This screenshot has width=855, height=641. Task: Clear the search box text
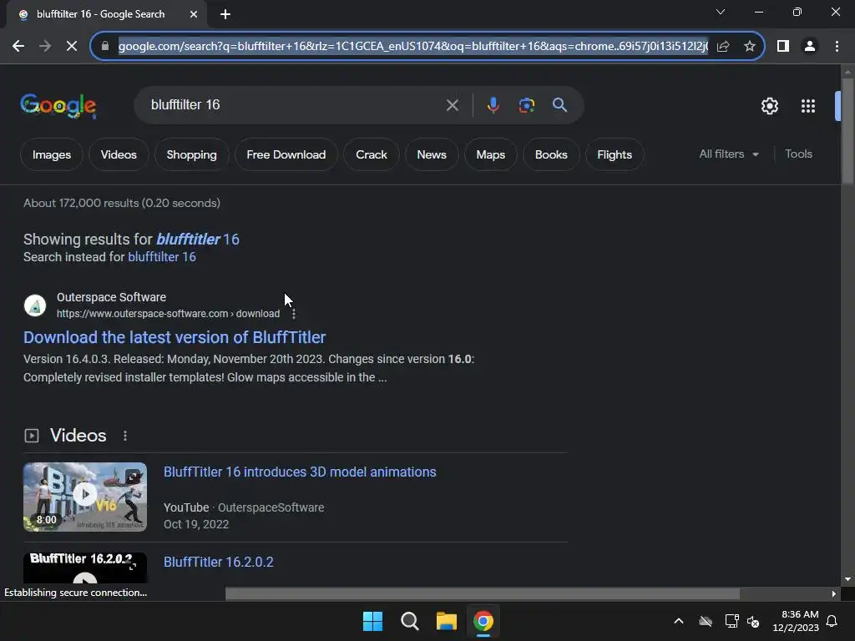tap(452, 105)
